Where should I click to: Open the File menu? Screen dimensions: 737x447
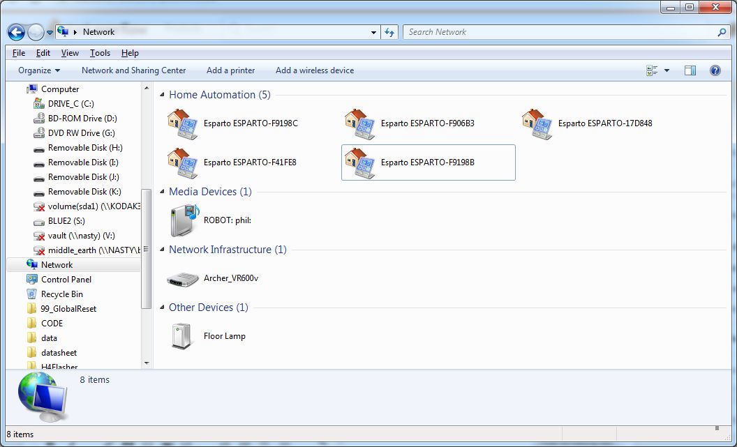[x=19, y=53]
